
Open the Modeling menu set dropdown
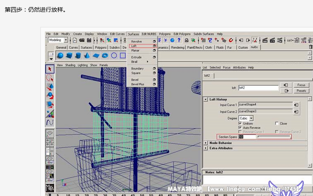click(x=58, y=40)
